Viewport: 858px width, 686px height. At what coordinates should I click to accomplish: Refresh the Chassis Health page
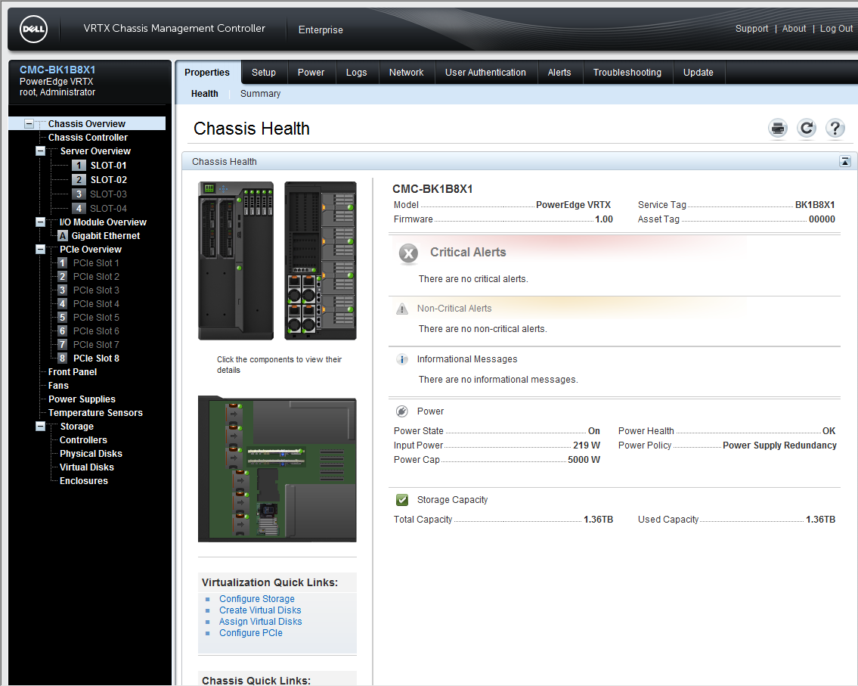tap(806, 129)
